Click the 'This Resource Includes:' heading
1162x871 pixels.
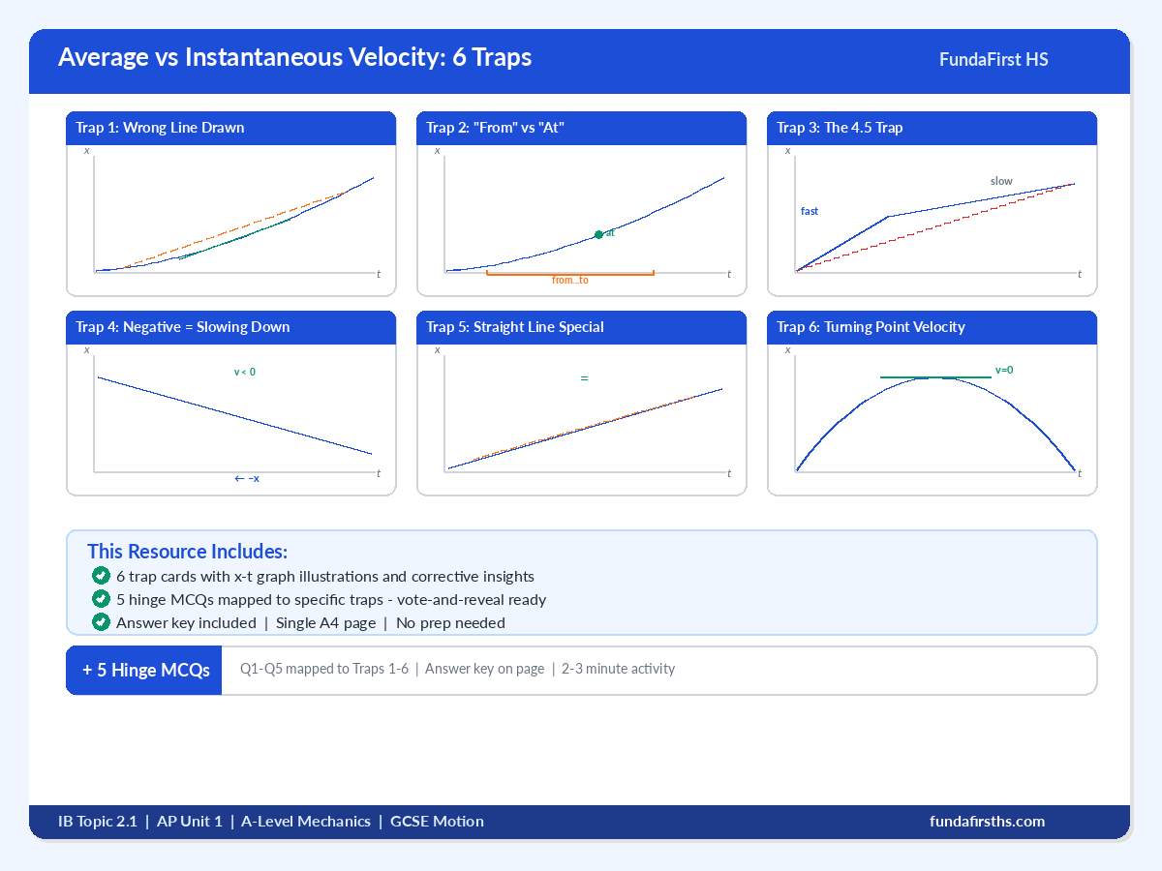point(187,552)
